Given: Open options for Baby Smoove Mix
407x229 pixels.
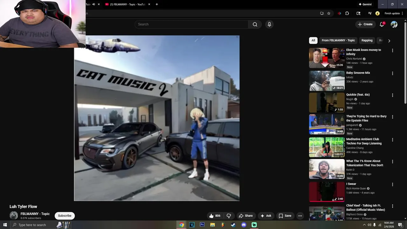Looking at the screenshot, I should 392,73.
